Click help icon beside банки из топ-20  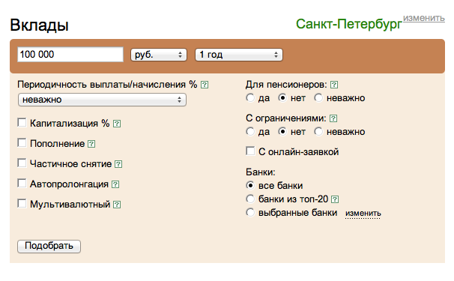[x=335, y=199]
